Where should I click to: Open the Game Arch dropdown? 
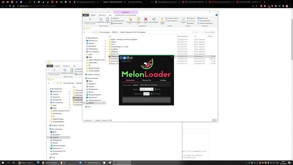(x=146, y=94)
